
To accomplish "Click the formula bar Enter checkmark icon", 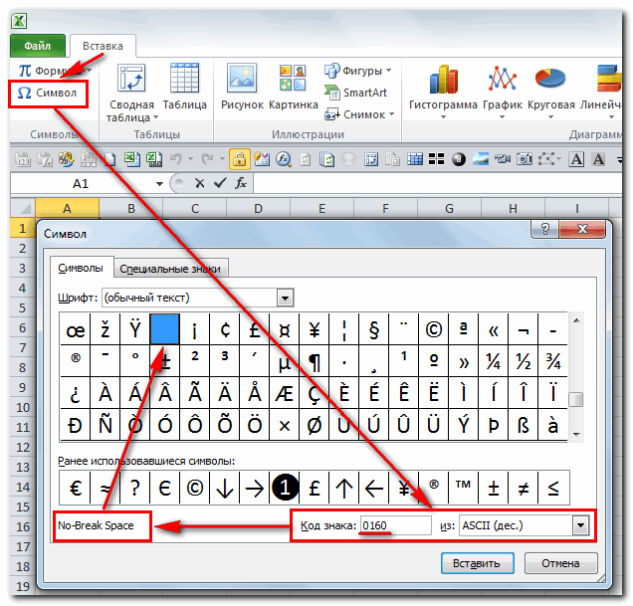I will (220, 183).
